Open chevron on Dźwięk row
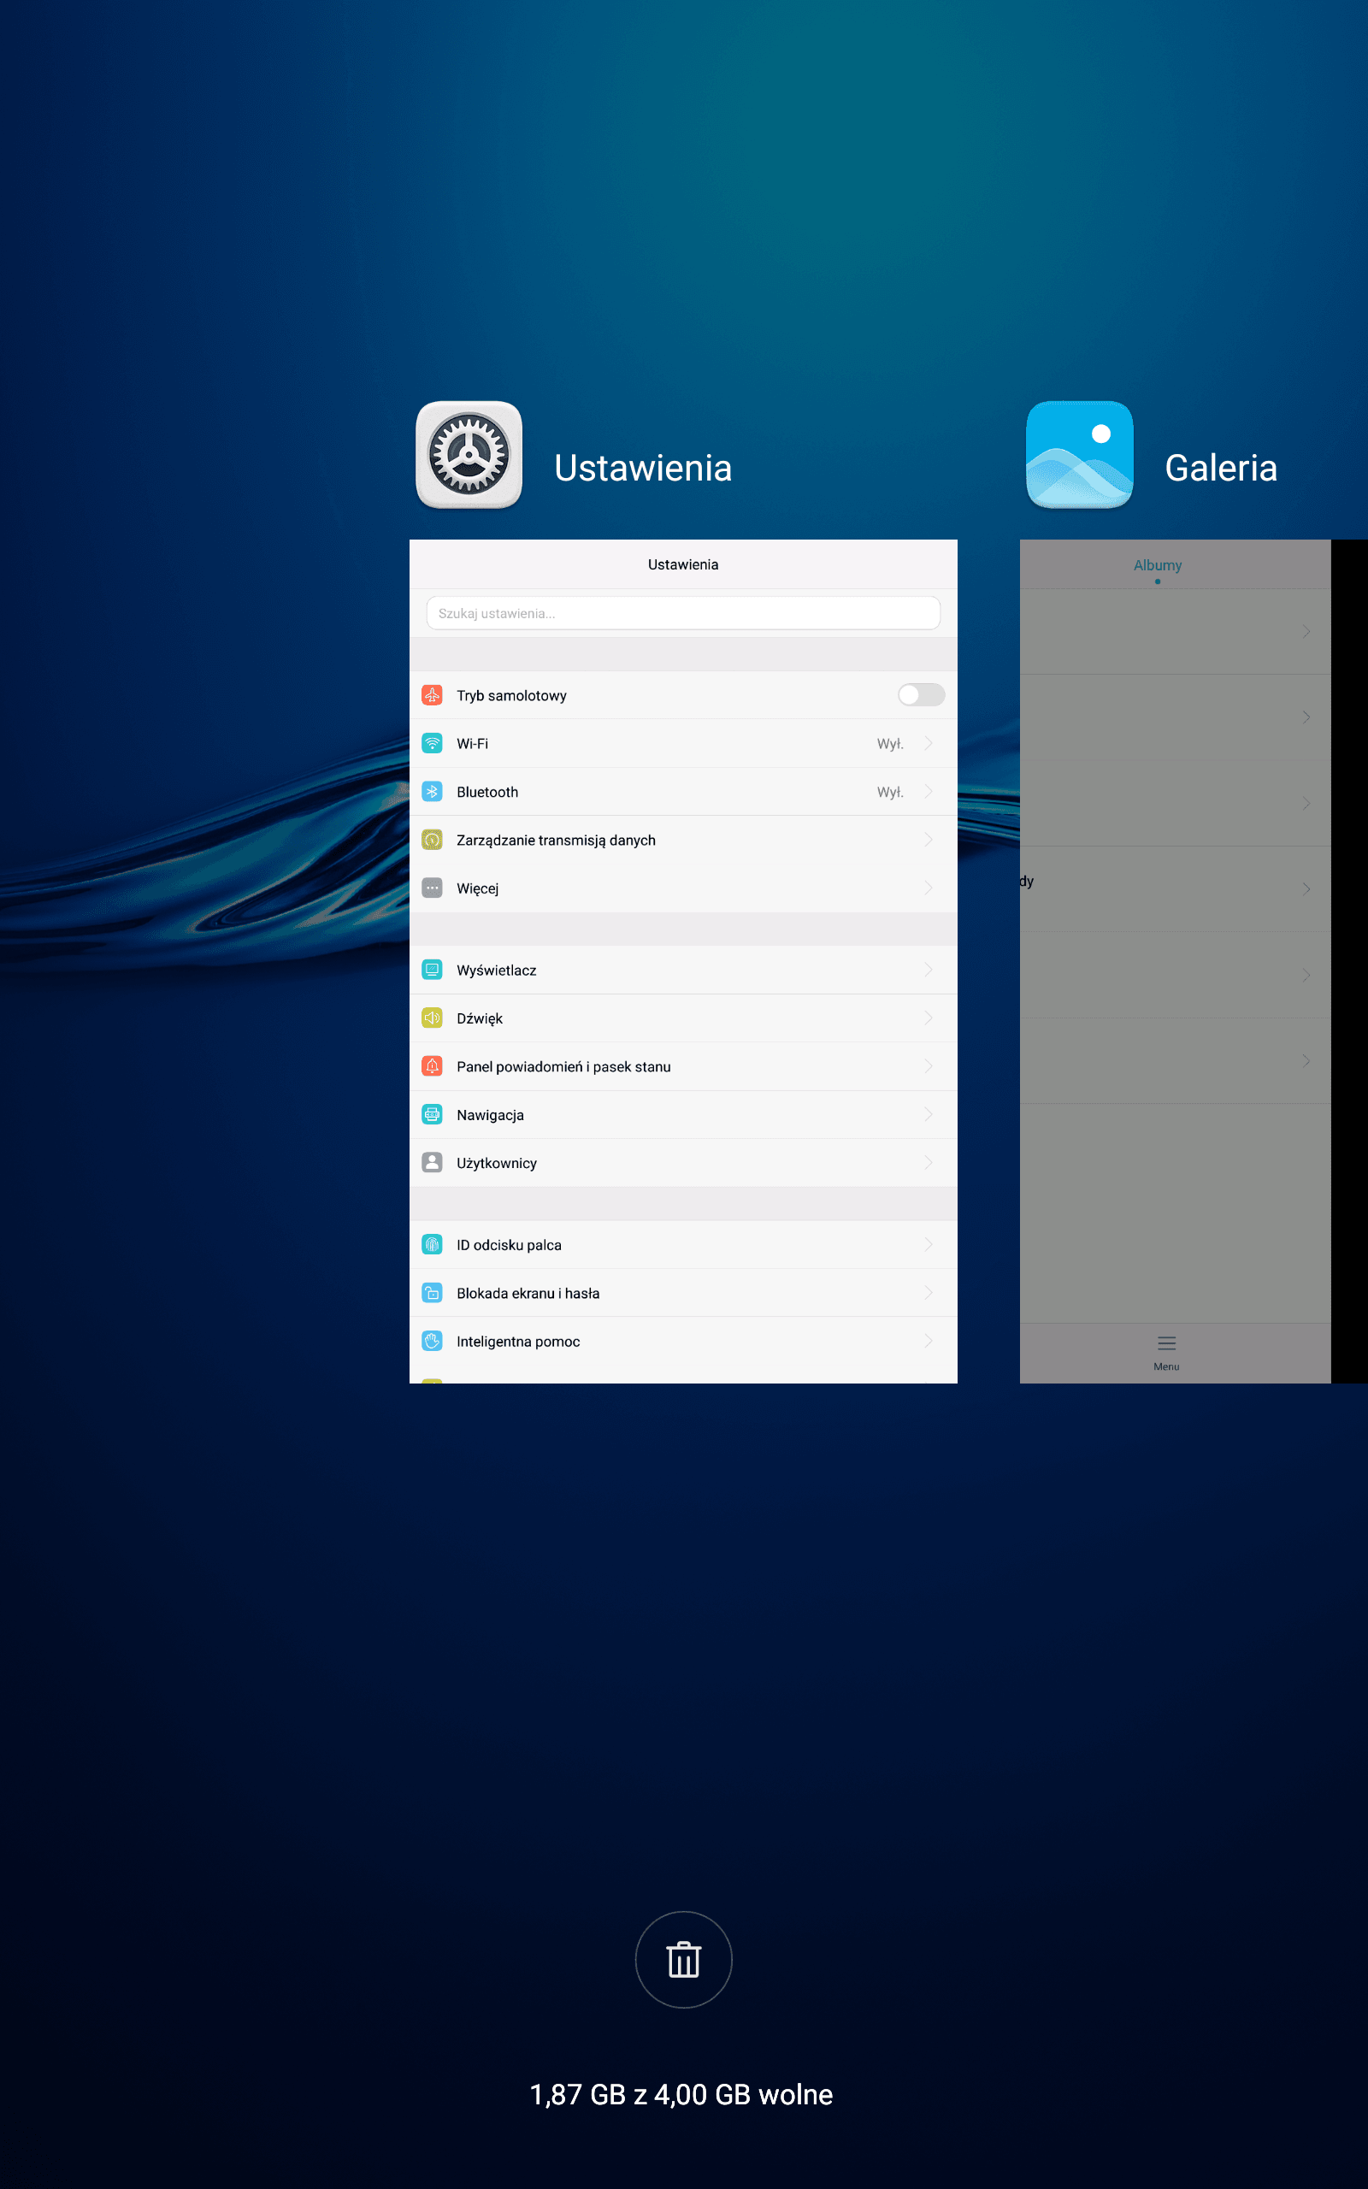 (929, 1018)
